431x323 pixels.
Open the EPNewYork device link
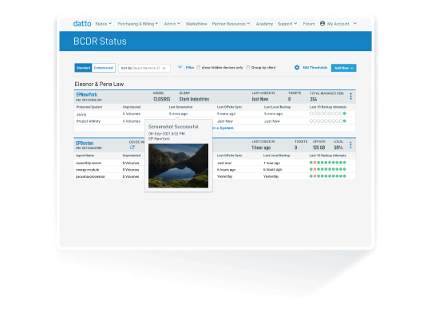(86, 94)
